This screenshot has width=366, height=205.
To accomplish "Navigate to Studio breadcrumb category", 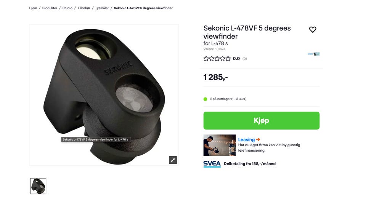I will [x=67, y=8].
